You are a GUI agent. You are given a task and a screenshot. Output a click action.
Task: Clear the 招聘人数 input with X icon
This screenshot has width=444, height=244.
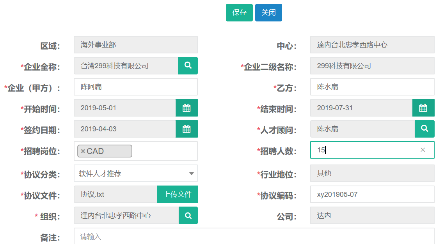click(x=423, y=150)
